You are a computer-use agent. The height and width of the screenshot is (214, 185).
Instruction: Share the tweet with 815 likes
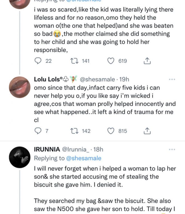(147, 131)
